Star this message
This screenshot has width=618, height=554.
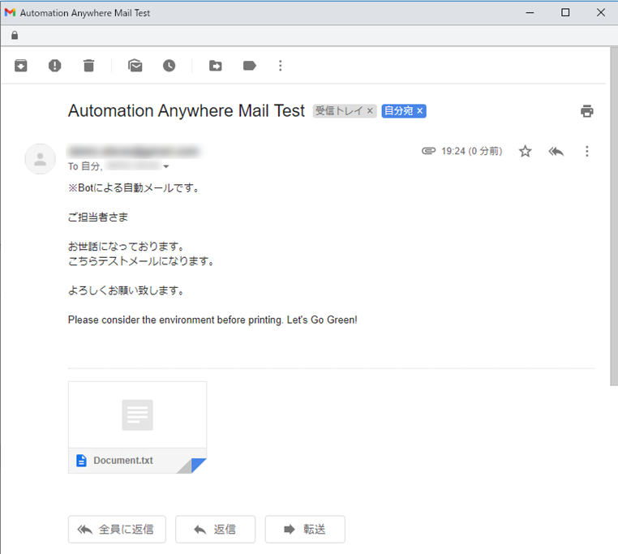pyautogui.click(x=525, y=152)
